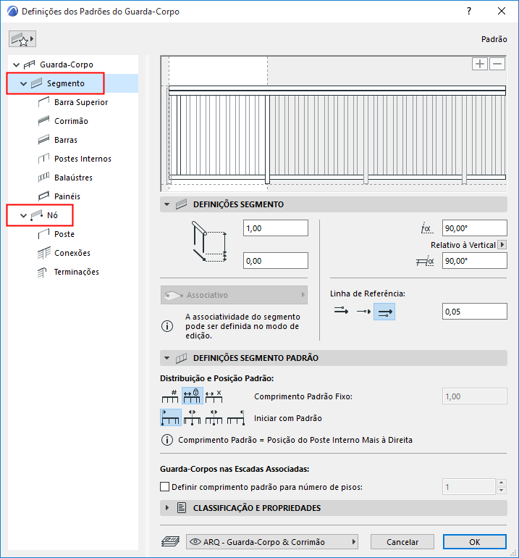The height and width of the screenshot is (558, 519).
Task: Open Balaústres settings
Action: click(x=73, y=178)
